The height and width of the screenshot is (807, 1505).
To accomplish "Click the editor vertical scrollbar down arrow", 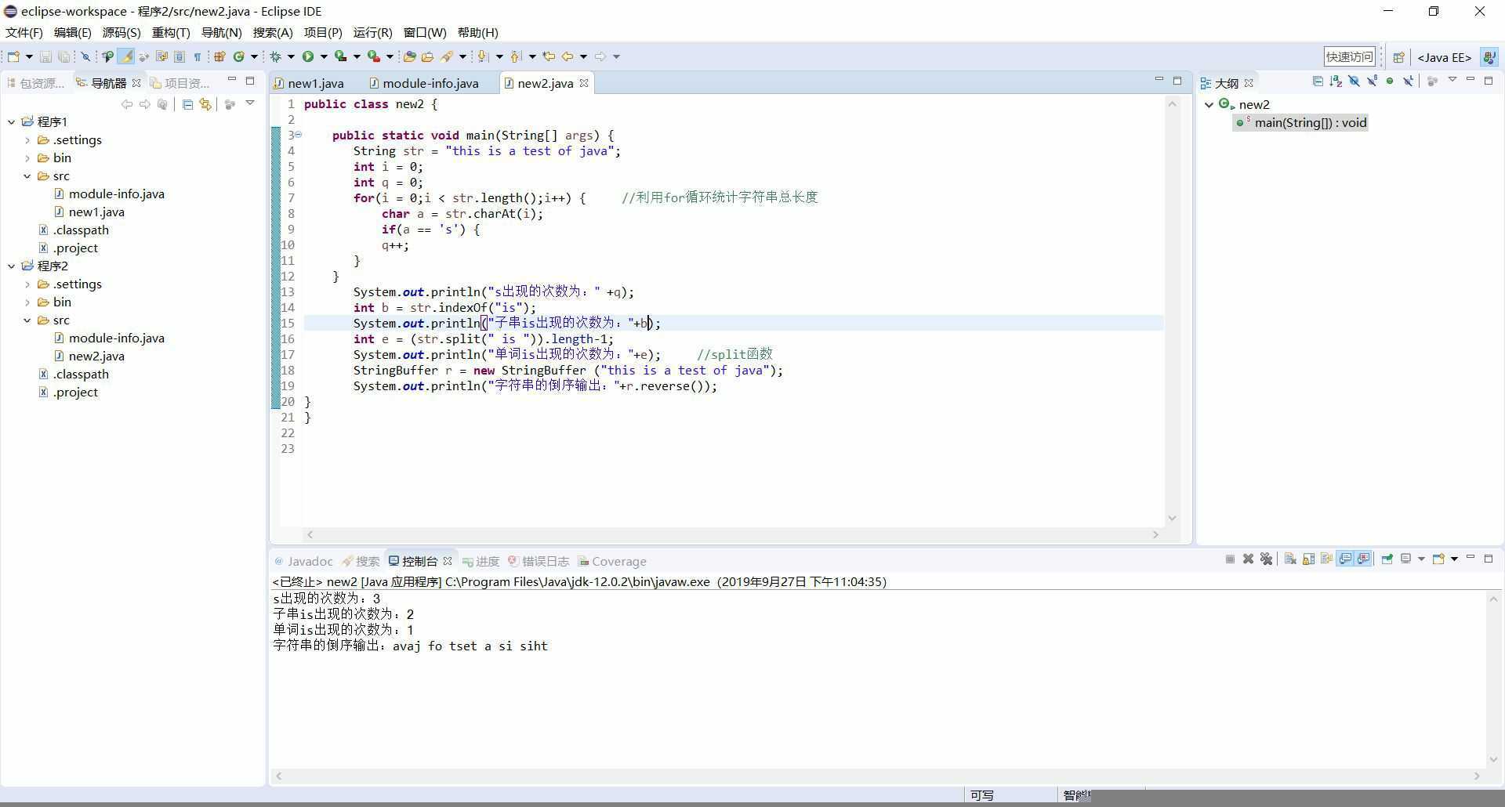I will (x=1173, y=518).
